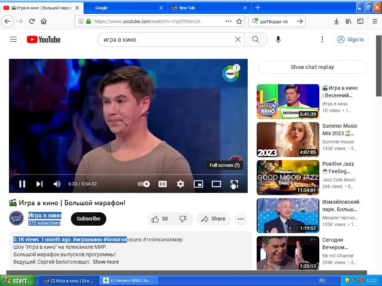Open page actions three-dot menu in address bar
The image size is (382, 286).
229,21
